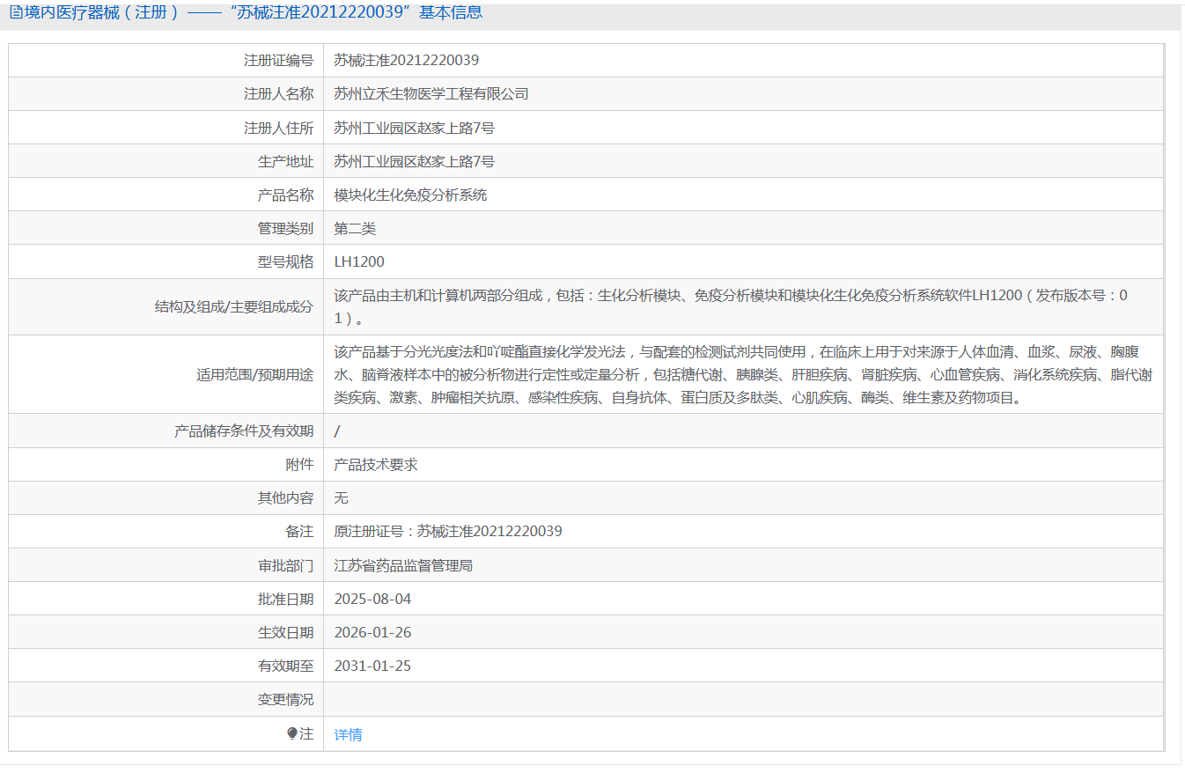Viewport: 1185px width, 773px height.
Task: Select company name 苏州立禾生物医学工程有限公司
Action: [x=431, y=93]
